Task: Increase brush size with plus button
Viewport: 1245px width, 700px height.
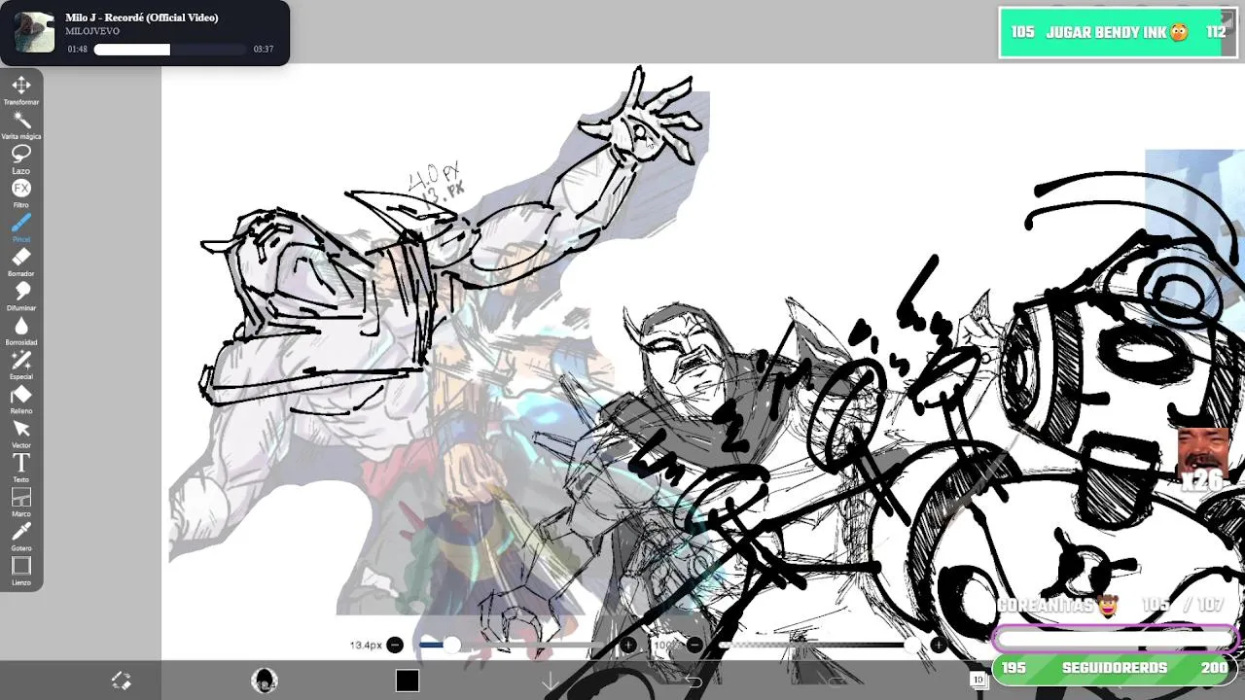Action: tap(628, 645)
